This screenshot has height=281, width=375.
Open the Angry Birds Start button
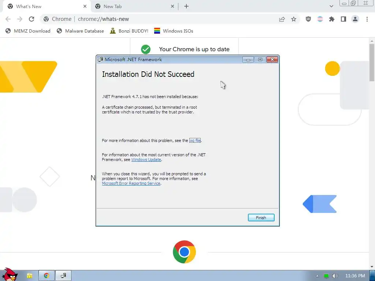pyautogui.click(x=9, y=275)
